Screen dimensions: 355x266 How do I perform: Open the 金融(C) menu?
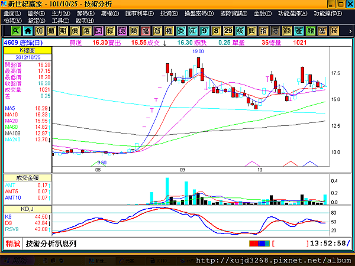click(263, 14)
